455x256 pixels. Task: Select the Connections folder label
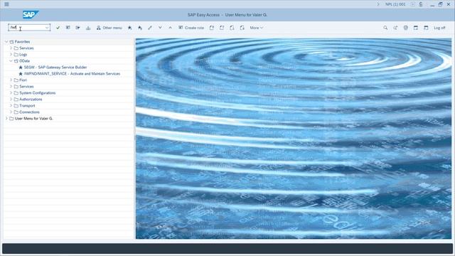click(x=29, y=112)
